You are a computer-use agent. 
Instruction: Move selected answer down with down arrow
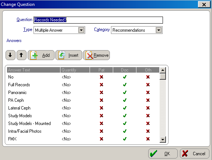10,55
